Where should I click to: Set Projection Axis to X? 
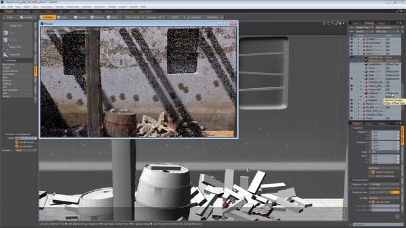pyautogui.click(x=374, y=193)
